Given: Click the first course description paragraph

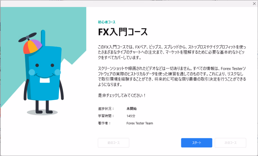Looking at the screenshot, I should click(x=172, y=52).
